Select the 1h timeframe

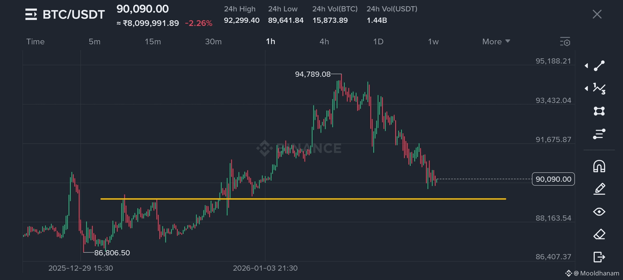pyautogui.click(x=270, y=41)
